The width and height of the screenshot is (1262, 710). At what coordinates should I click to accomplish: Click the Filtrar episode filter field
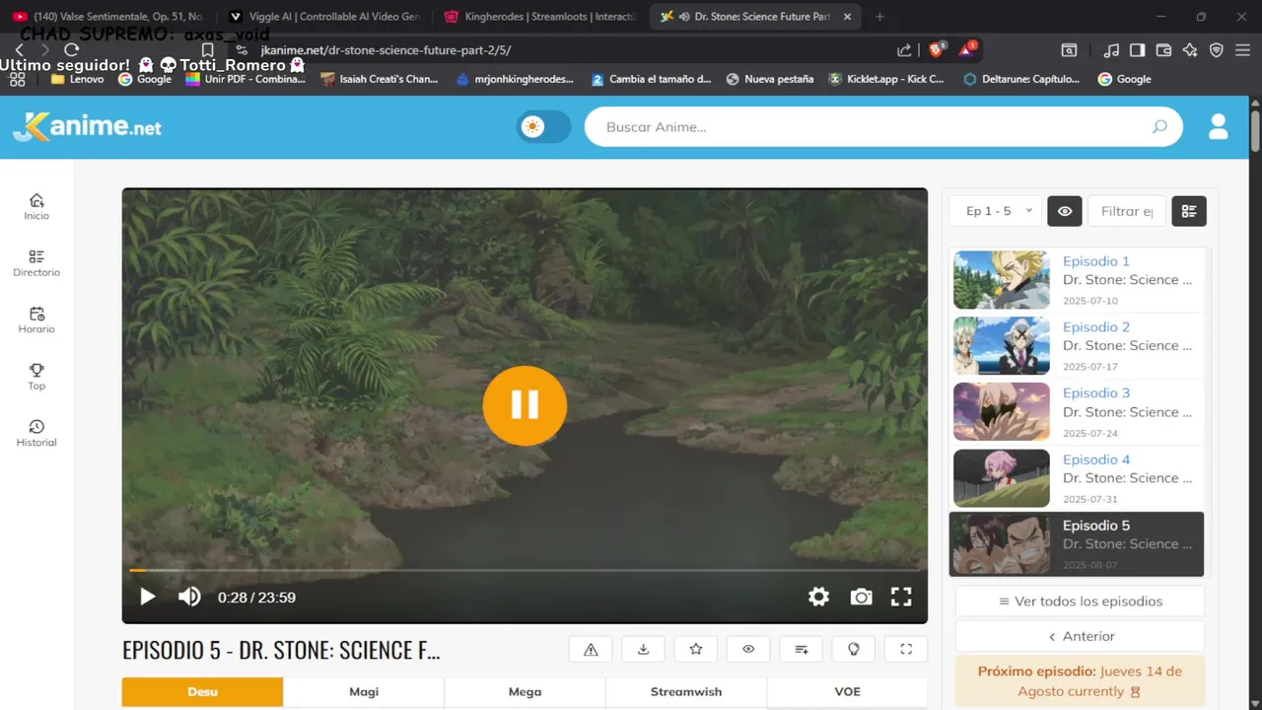[1127, 211]
